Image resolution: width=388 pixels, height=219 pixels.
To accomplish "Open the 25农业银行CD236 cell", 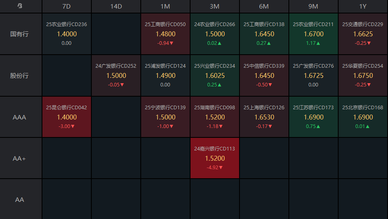I will point(67,34).
